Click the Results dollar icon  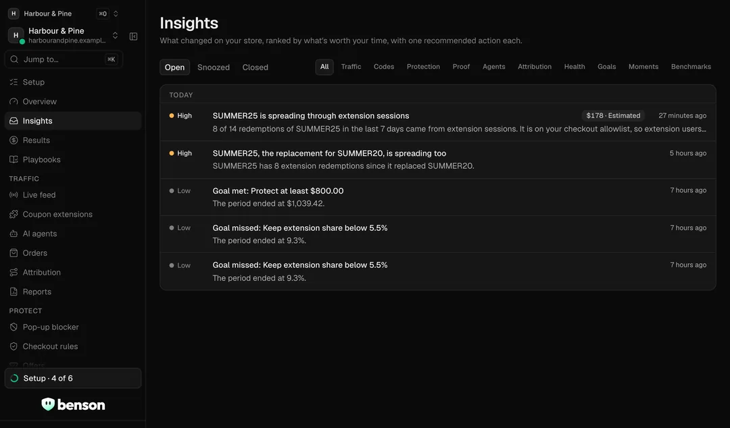tap(14, 140)
